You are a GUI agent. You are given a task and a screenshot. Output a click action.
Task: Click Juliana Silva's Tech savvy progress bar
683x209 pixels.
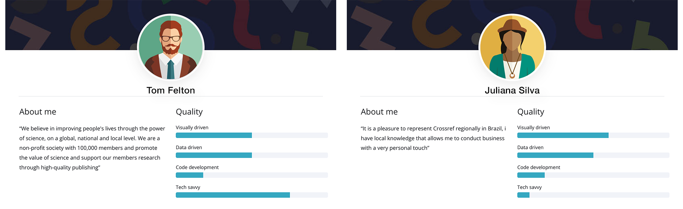point(593,195)
